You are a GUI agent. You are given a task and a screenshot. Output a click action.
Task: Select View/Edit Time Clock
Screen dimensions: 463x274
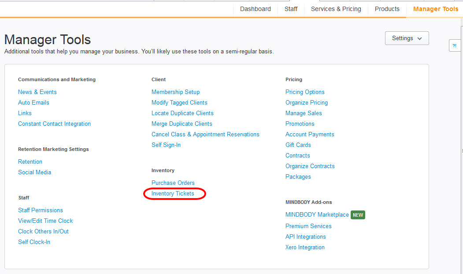click(x=45, y=221)
